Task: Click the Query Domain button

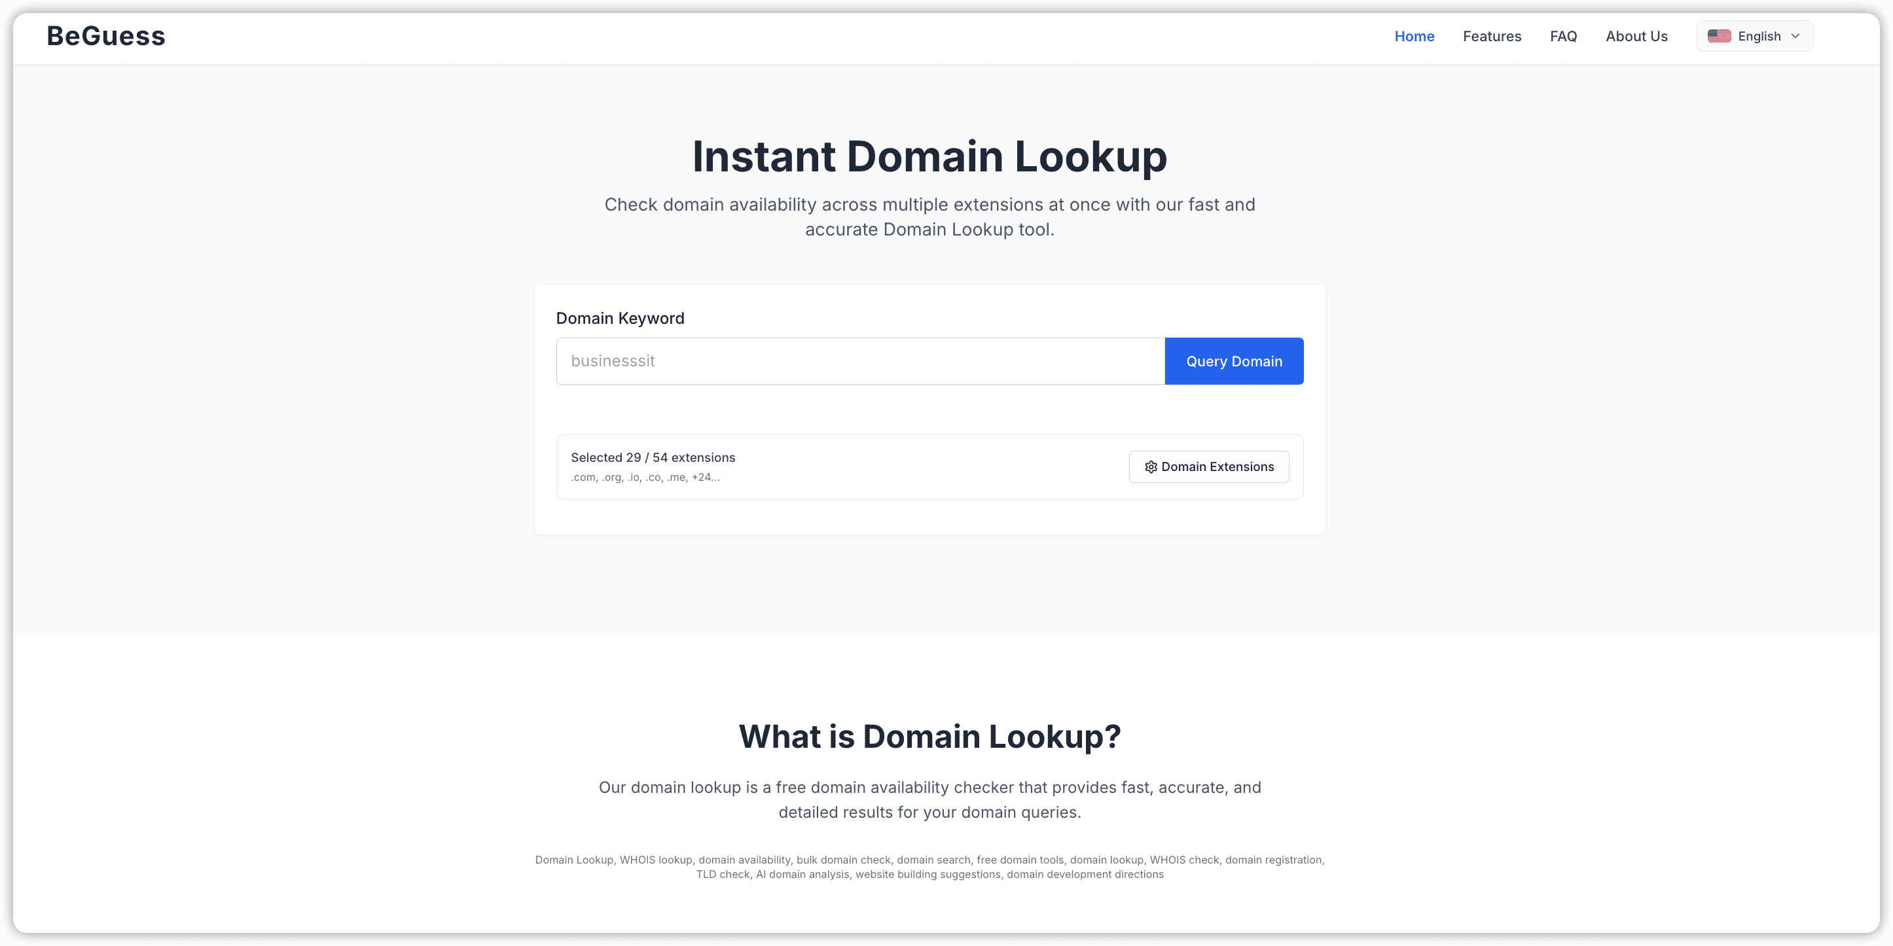Action: click(x=1234, y=360)
